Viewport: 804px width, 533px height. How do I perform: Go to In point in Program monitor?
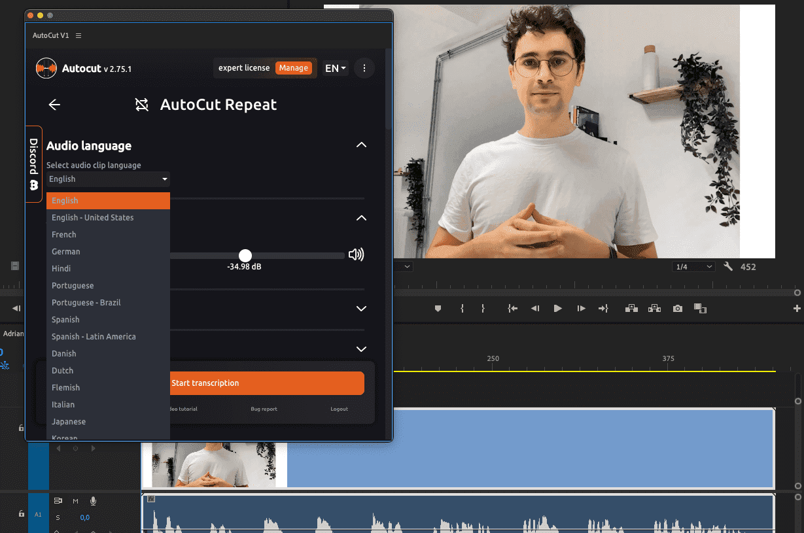coord(513,309)
